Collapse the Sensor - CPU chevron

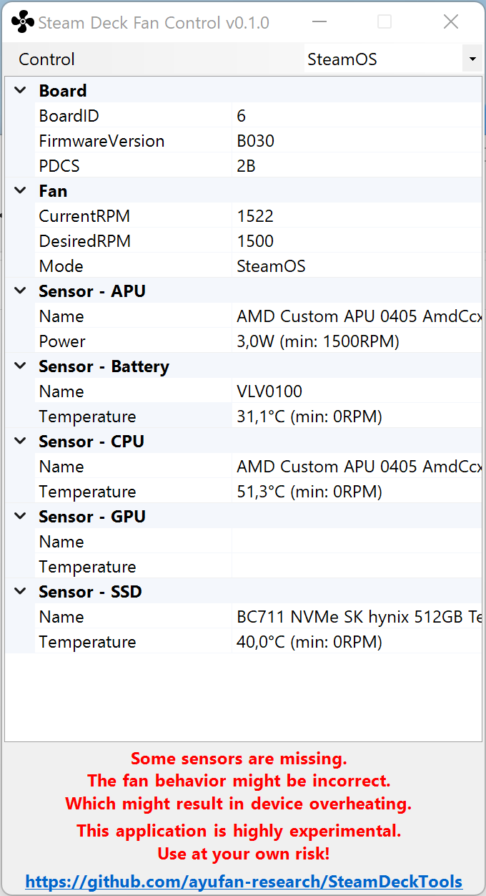(x=21, y=442)
